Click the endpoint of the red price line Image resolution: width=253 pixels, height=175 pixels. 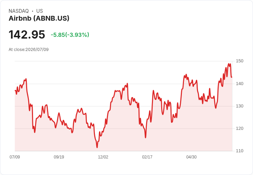232,77
